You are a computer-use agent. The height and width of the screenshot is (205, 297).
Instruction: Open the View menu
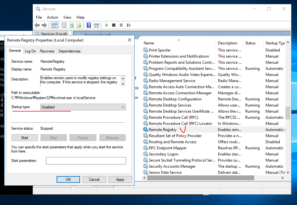pyautogui.click(x=67, y=17)
